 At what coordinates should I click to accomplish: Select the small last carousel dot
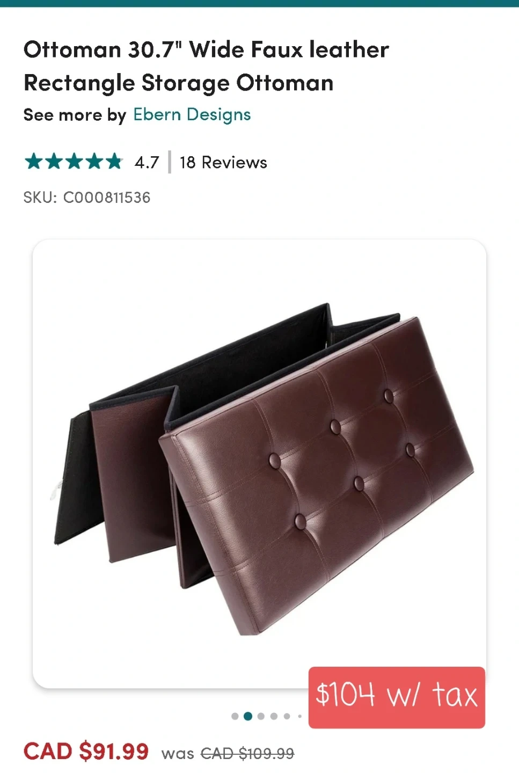[299, 716]
